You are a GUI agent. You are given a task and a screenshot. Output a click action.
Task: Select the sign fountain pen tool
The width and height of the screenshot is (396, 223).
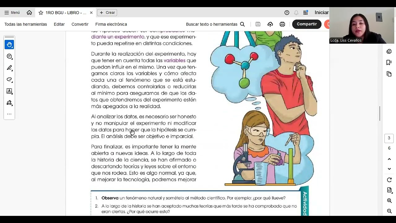point(9,103)
